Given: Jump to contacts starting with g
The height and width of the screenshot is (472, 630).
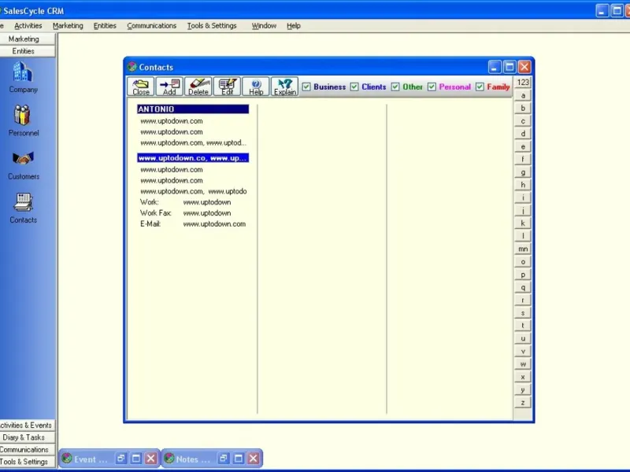Looking at the screenshot, I should 523,172.
